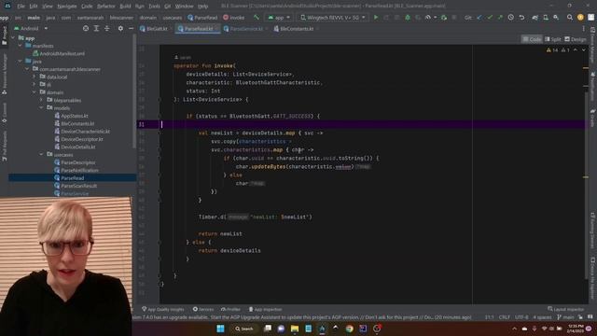The height and width of the screenshot is (336, 597).
Task: Click Git push arrow icon
Action: pos(500,18)
